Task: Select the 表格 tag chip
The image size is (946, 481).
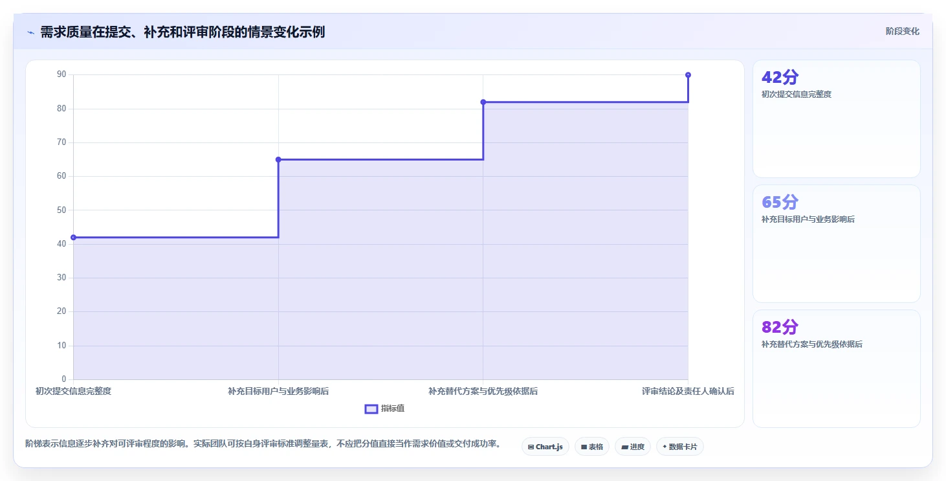Action: pos(591,447)
